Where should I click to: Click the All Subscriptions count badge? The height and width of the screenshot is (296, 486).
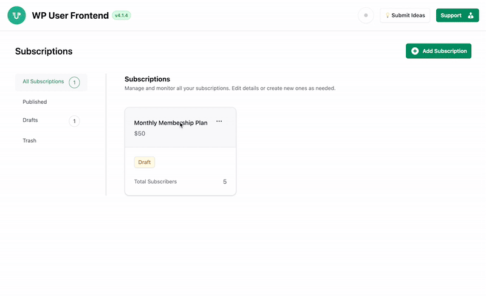[x=74, y=82]
